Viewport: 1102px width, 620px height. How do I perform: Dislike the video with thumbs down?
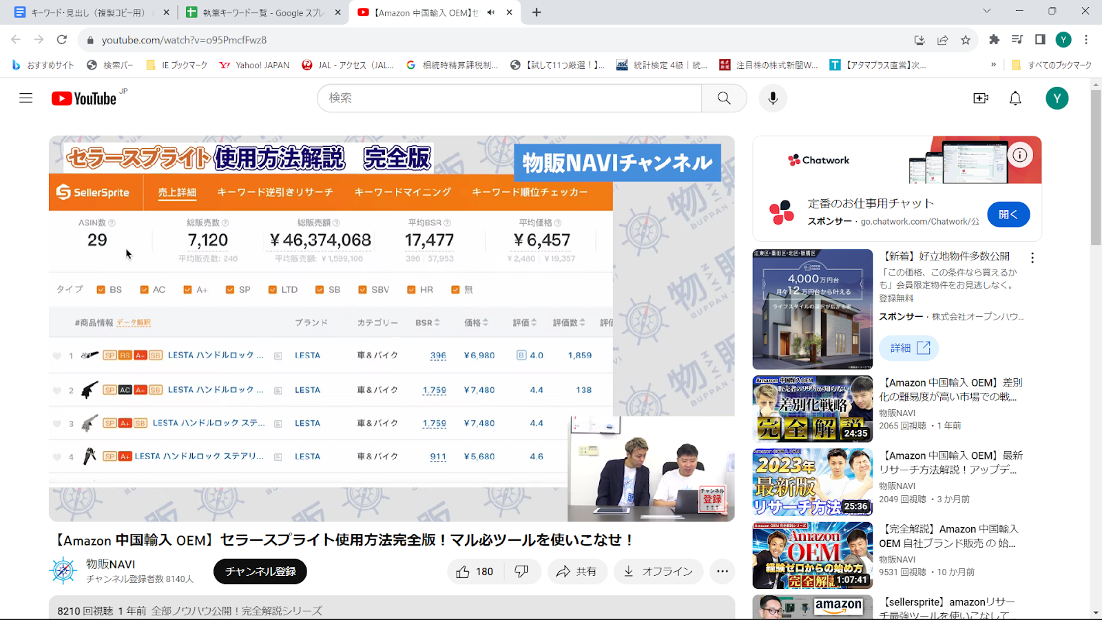tap(522, 571)
